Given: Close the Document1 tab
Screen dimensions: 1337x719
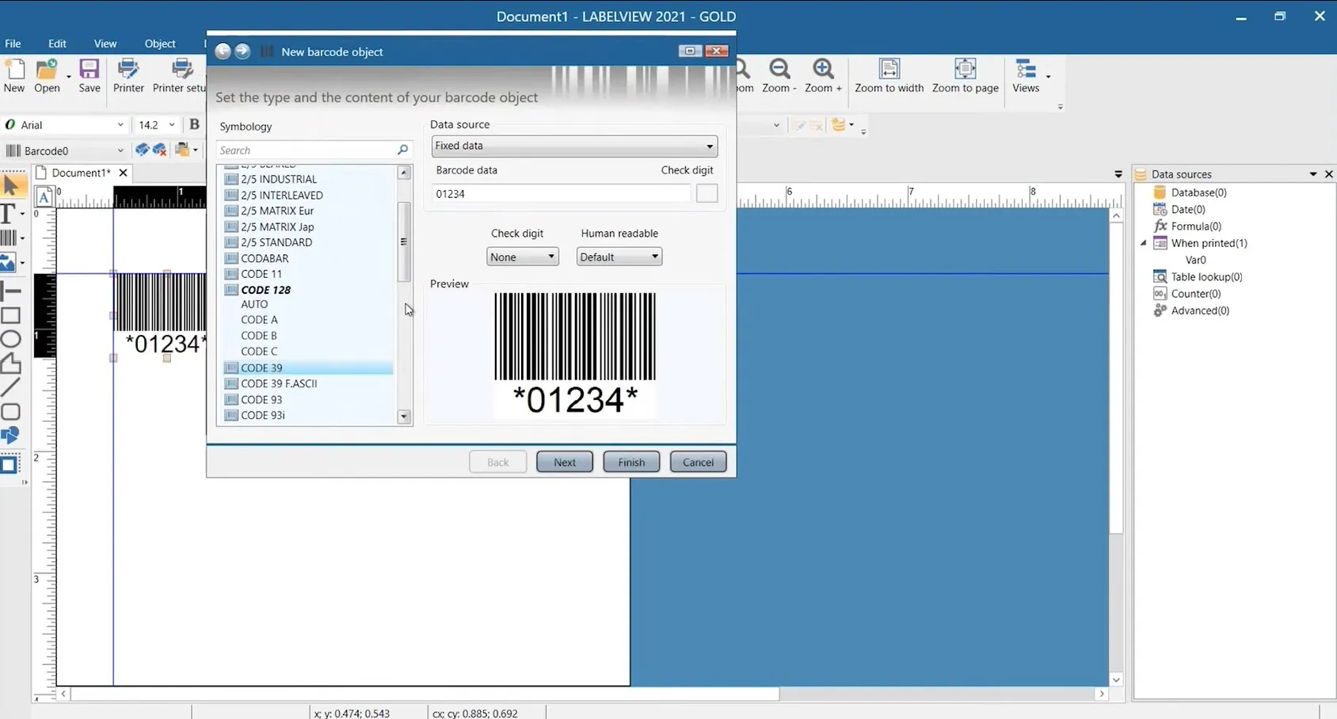Looking at the screenshot, I should click(123, 173).
